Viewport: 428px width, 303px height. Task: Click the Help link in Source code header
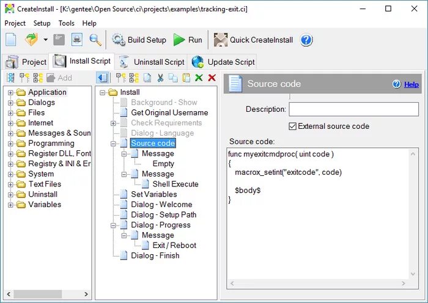tap(411, 84)
